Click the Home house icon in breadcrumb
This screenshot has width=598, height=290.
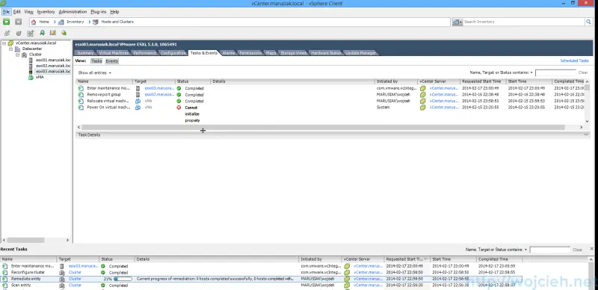[x=34, y=22]
